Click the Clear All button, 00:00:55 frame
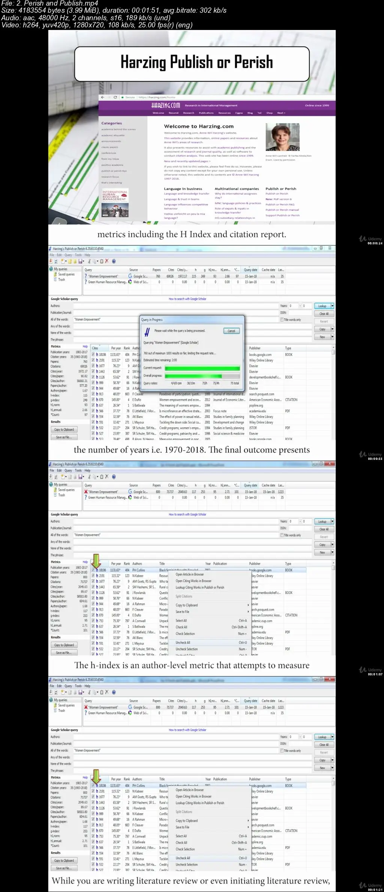The image size is (384, 892). point(324,314)
